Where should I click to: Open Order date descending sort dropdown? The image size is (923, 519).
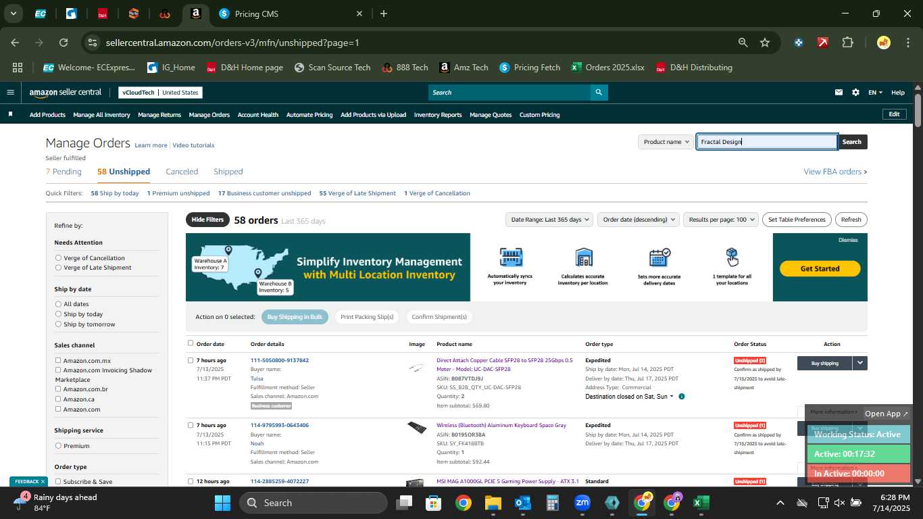639,220
